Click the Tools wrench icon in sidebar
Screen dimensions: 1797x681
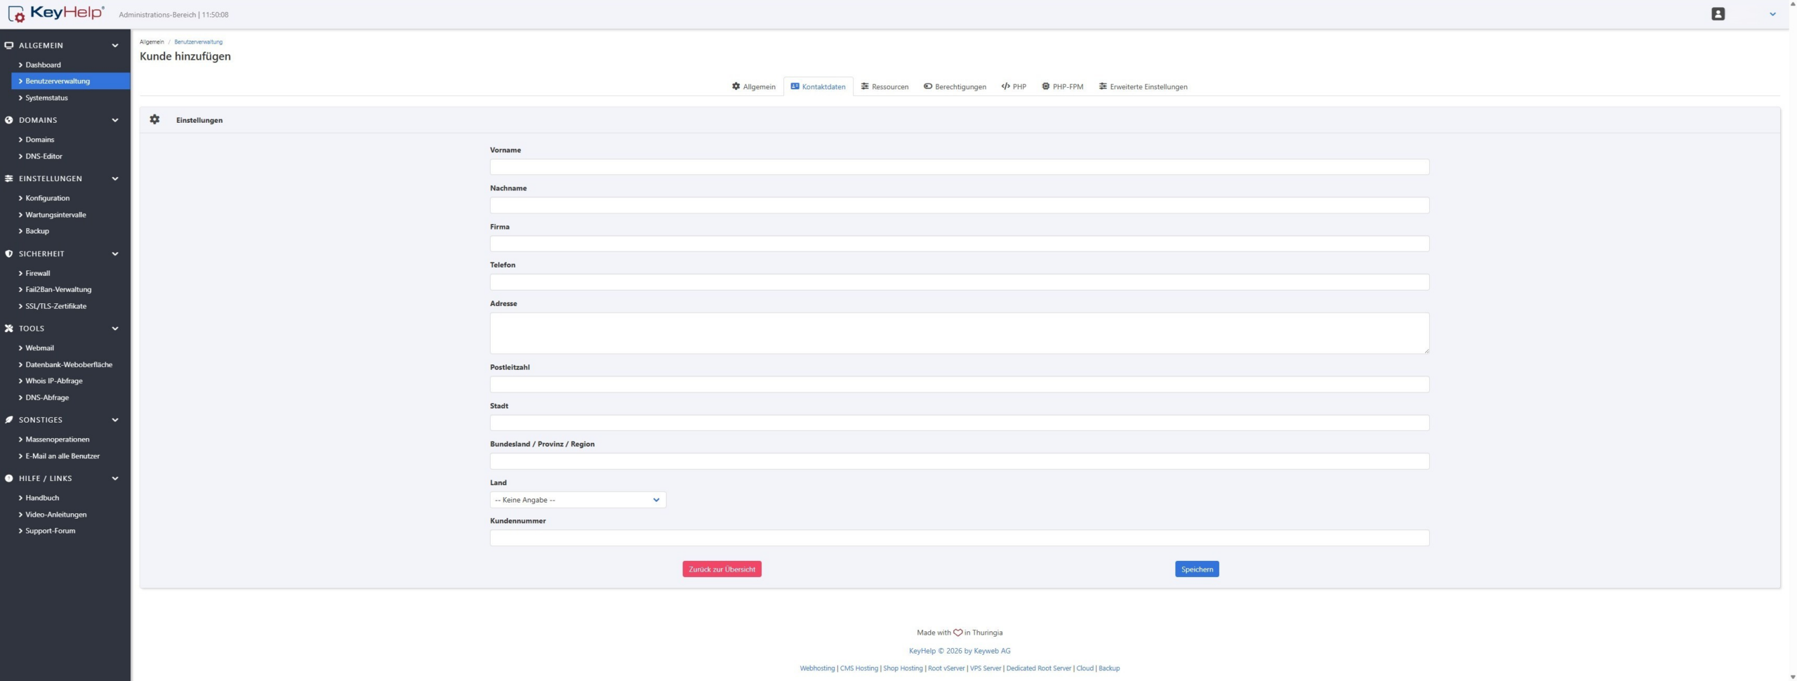(x=9, y=329)
